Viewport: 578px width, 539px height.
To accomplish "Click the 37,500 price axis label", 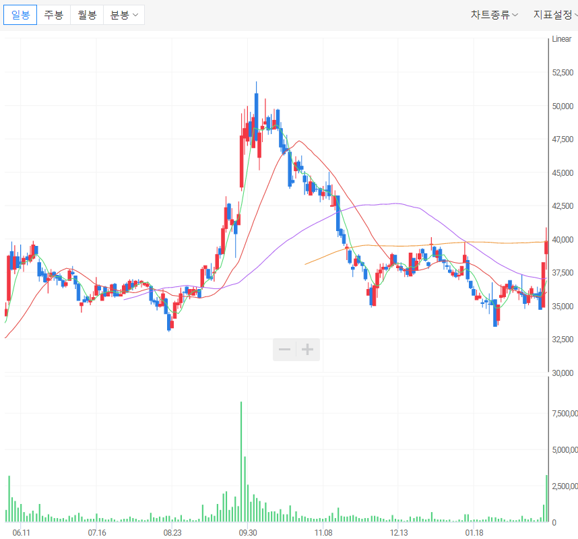I will click(x=563, y=273).
